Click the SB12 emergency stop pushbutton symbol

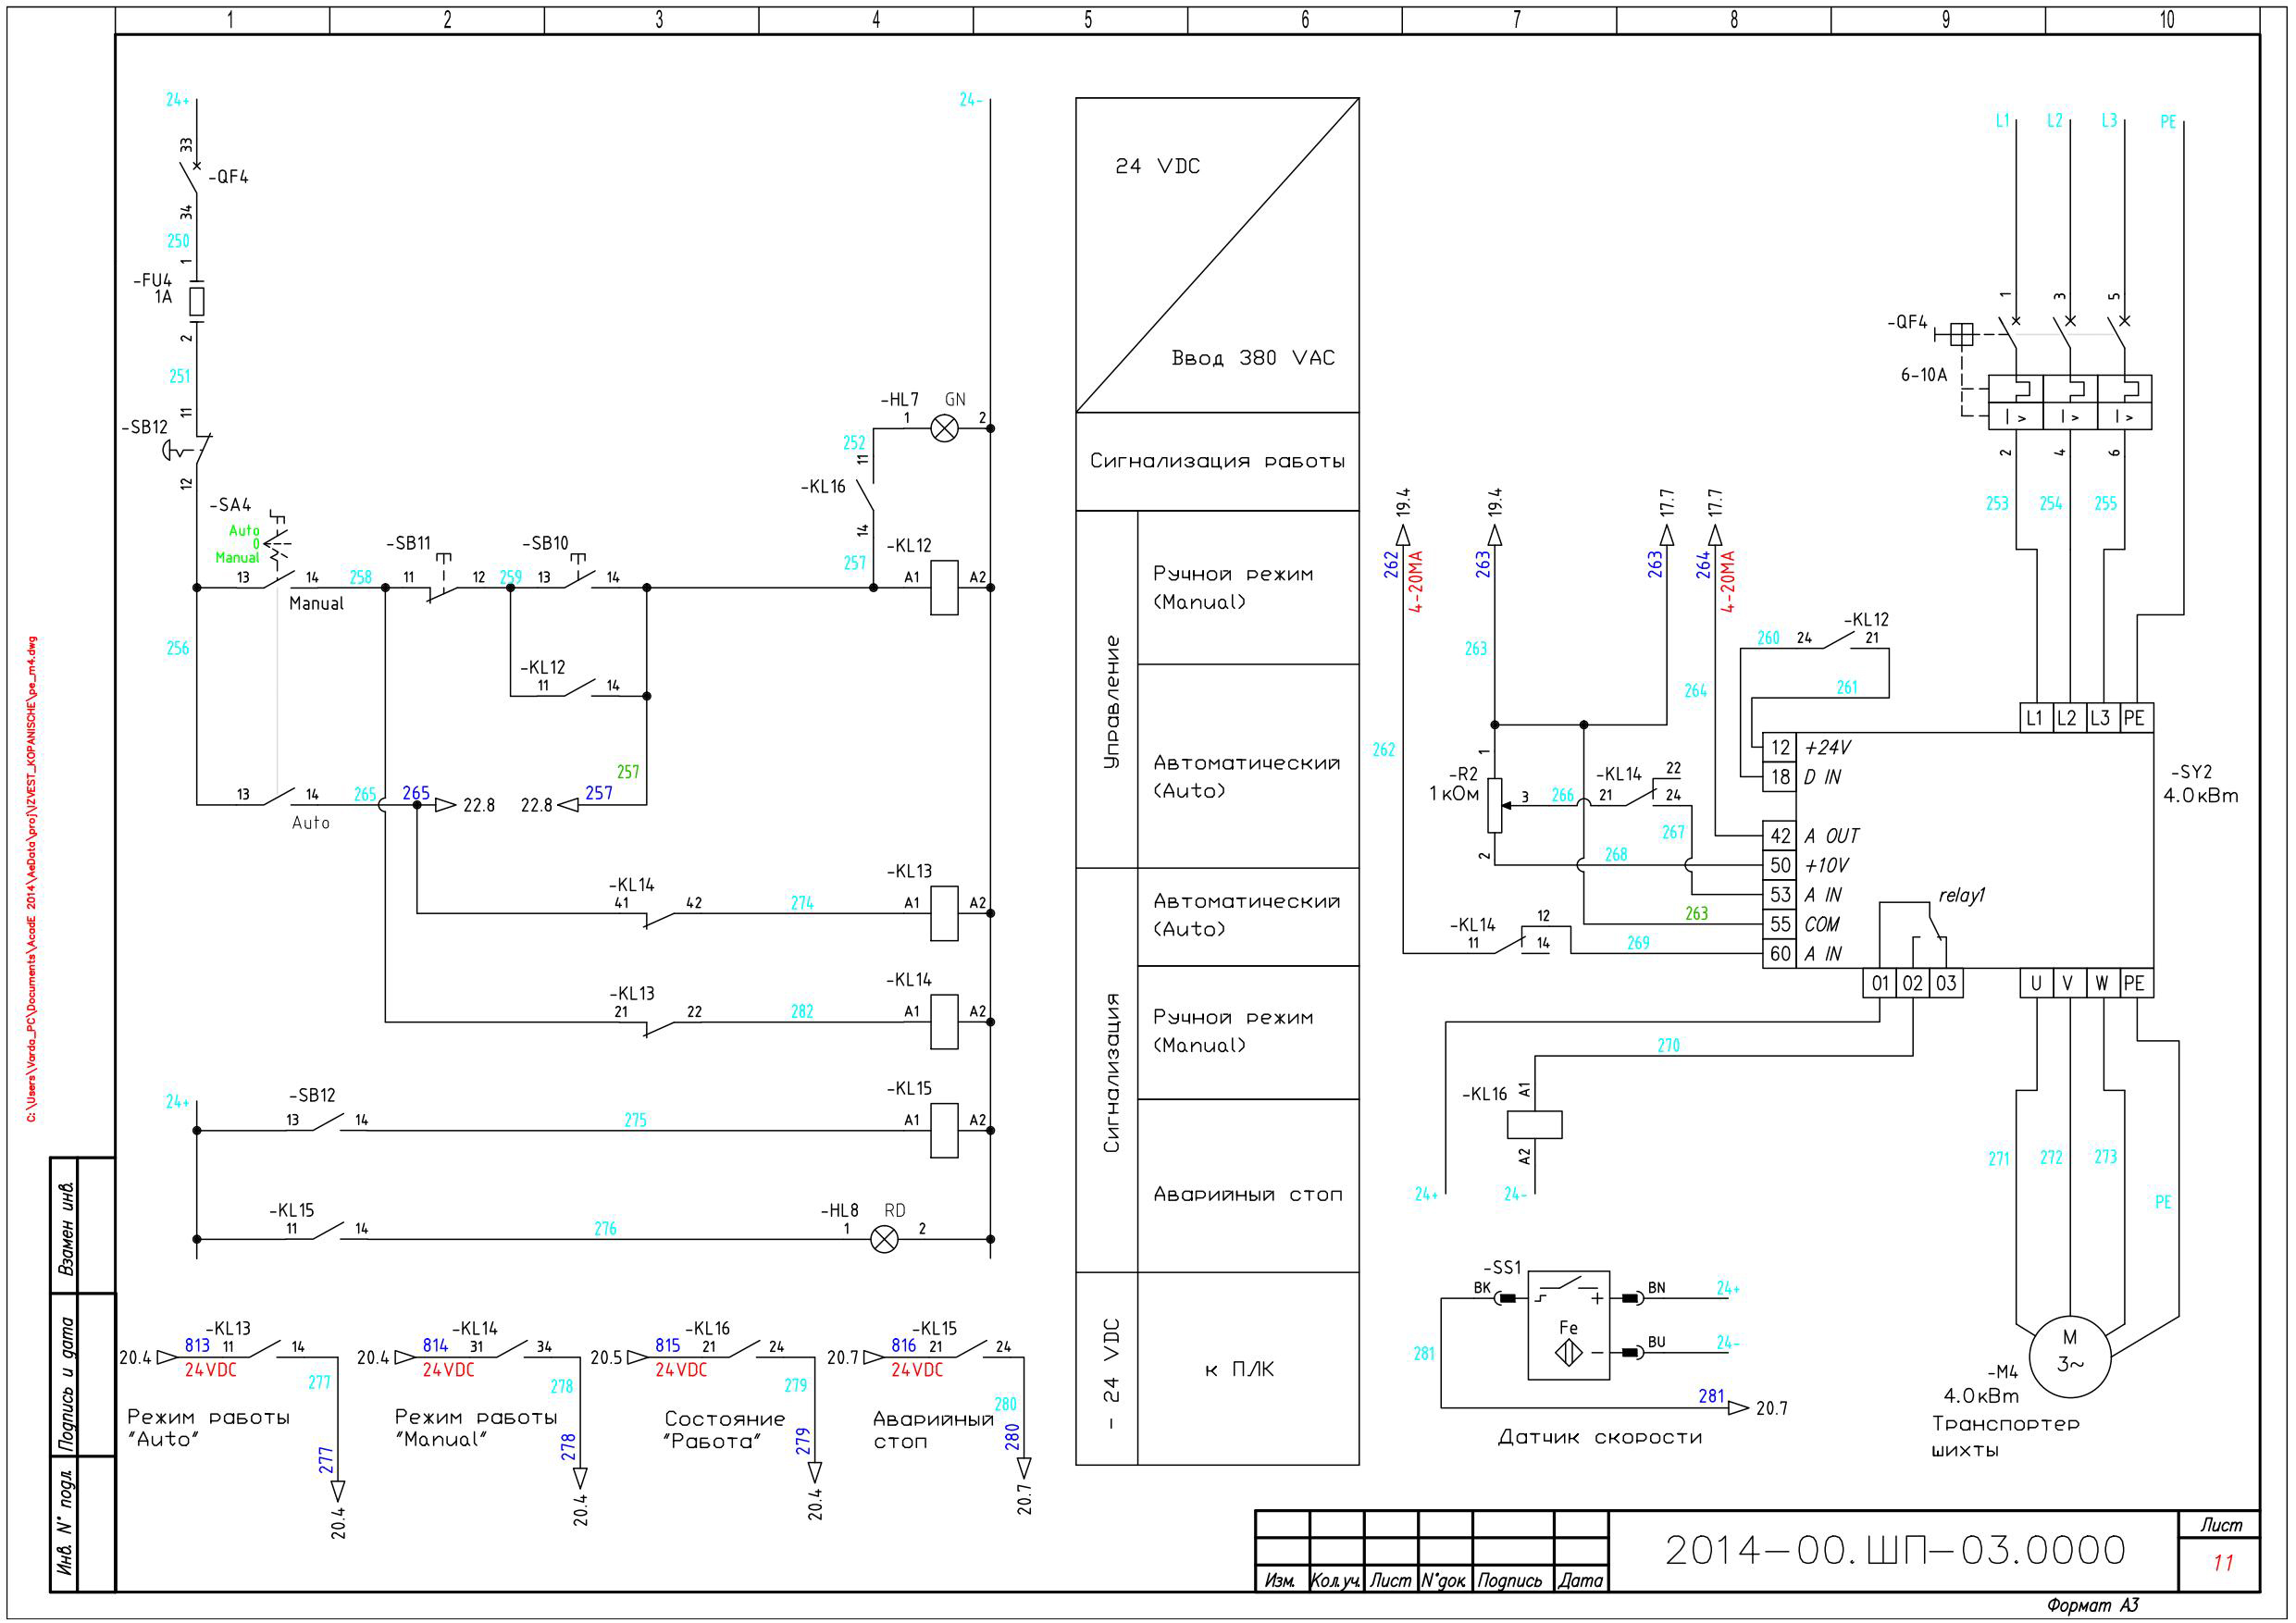click(190, 449)
